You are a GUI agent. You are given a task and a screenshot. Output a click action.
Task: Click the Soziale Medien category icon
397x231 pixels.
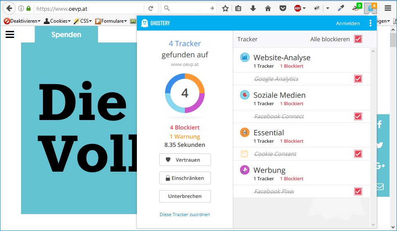coord(244,95)
